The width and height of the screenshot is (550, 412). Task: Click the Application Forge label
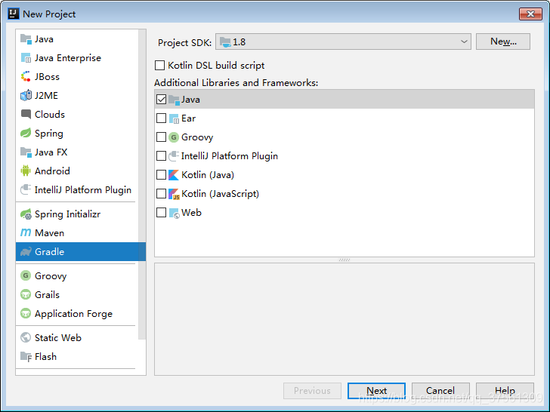tap(74, 314)
